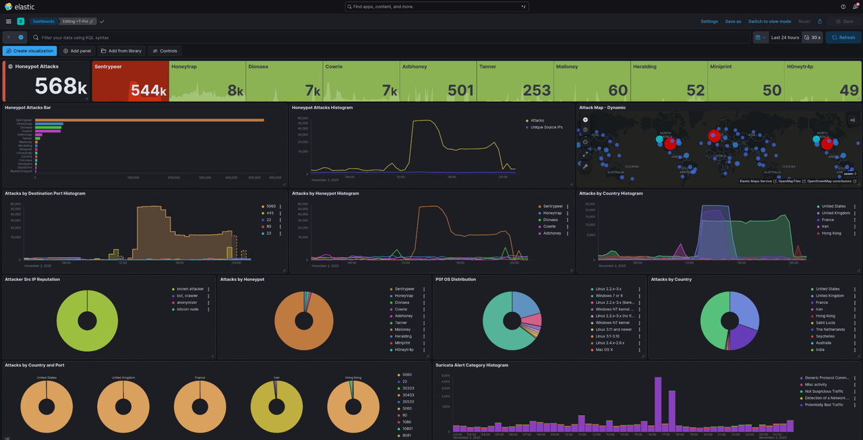Click the Reset menu item

tap(804, 22)
